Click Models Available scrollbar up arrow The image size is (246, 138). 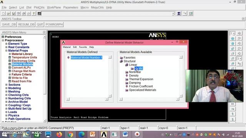point(181,57)
